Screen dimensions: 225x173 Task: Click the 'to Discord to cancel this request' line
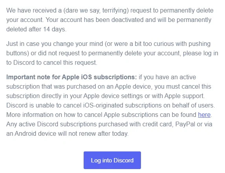pos(52,63)
